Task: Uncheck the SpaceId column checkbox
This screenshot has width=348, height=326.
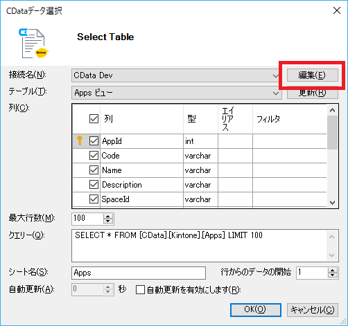Action: 94,199
